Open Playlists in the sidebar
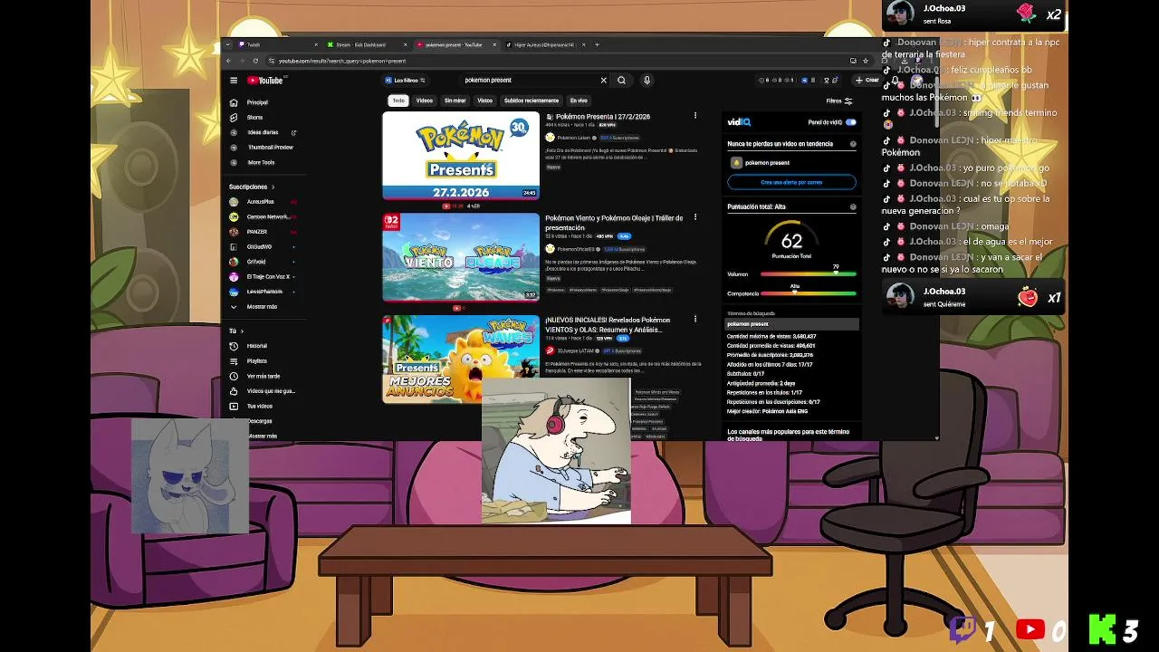The height and width of the screenshot is (652, 1159). 257,360
